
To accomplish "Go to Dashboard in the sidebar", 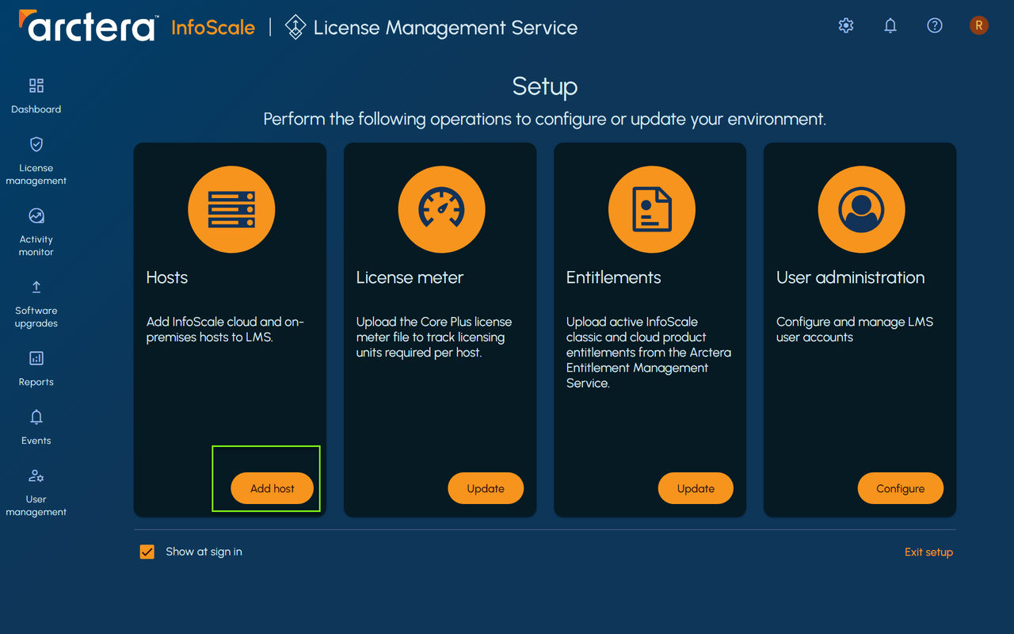I will [x=36, y=109].
